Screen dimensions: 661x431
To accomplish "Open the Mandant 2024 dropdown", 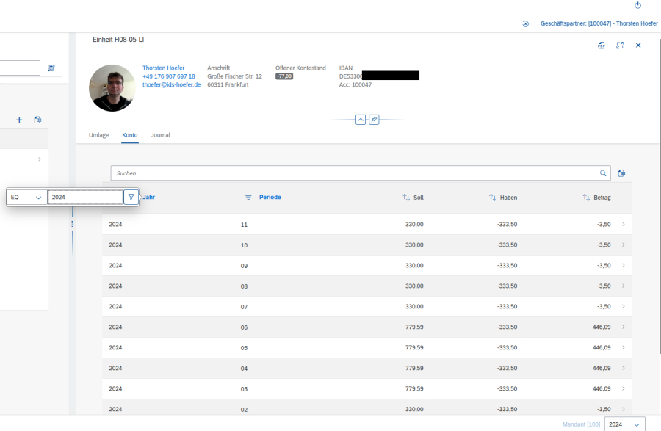I will pos(625,424).
